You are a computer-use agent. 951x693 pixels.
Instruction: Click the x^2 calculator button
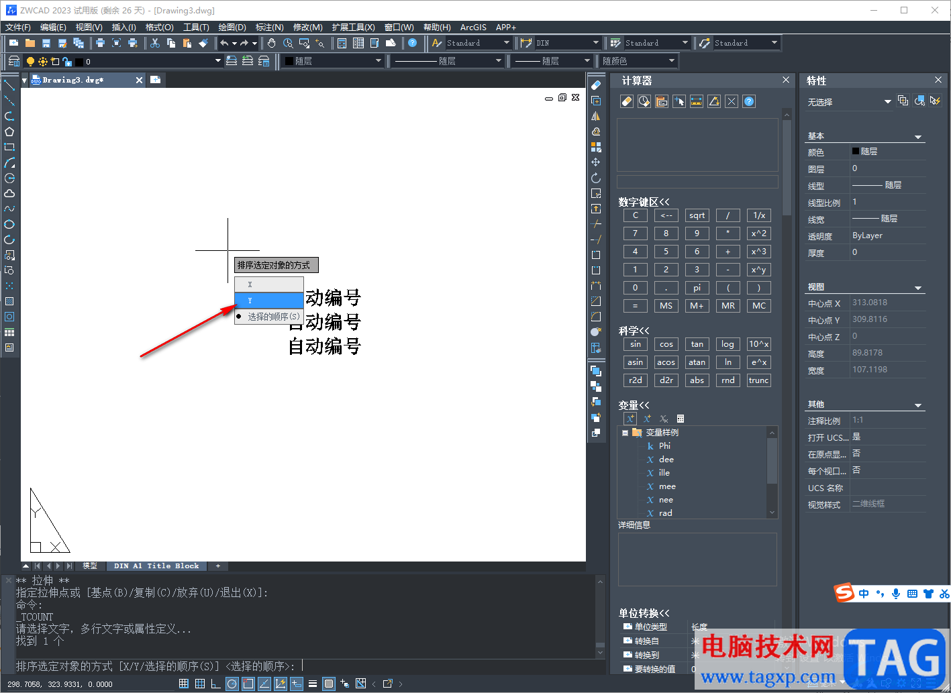(759, 233)
